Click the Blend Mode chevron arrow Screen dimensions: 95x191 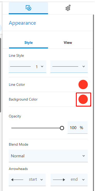(84, 156)
